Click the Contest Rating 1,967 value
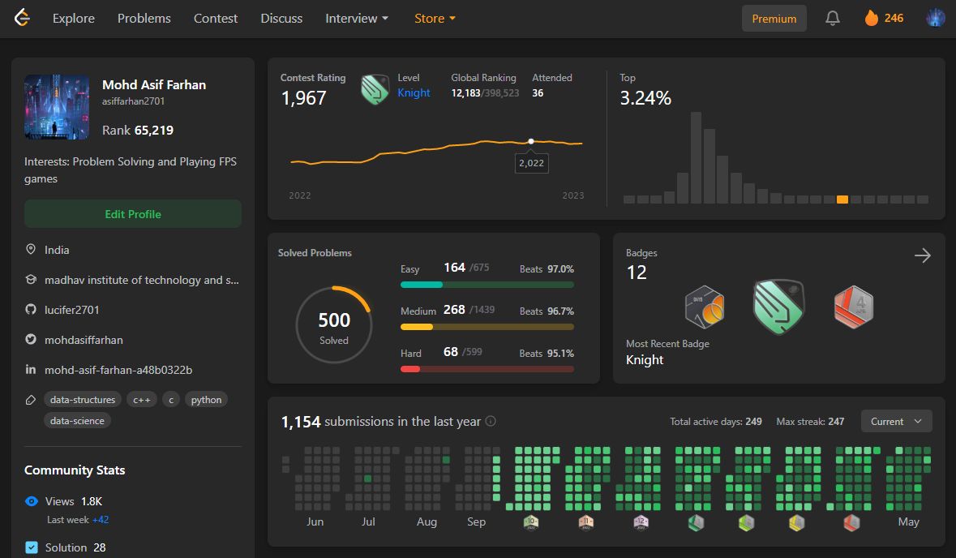This screenshot has width=956, height=558. [303, 98]
